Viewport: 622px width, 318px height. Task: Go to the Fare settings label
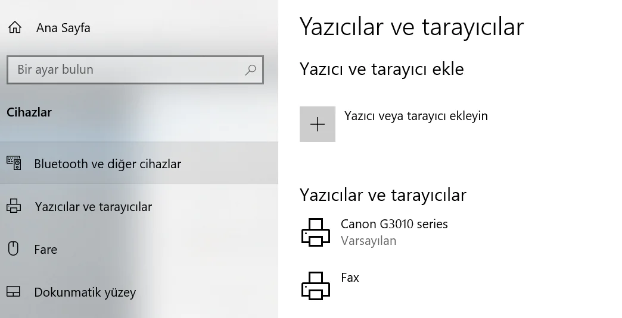pos(46,250)
